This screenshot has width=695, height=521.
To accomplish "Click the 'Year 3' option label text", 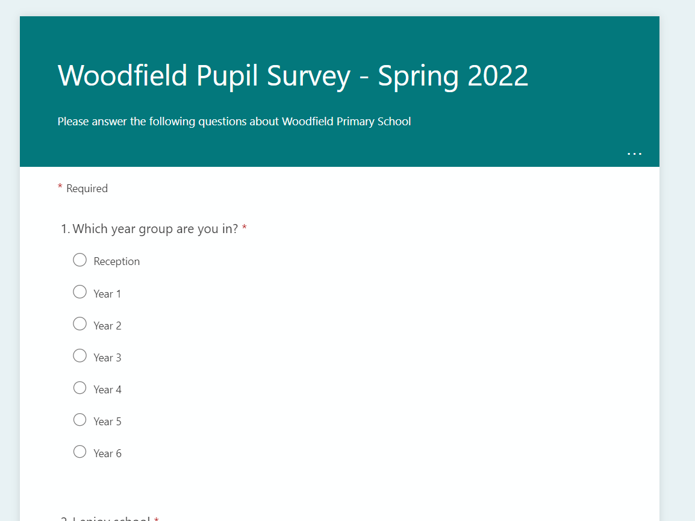I will [107, 358].
